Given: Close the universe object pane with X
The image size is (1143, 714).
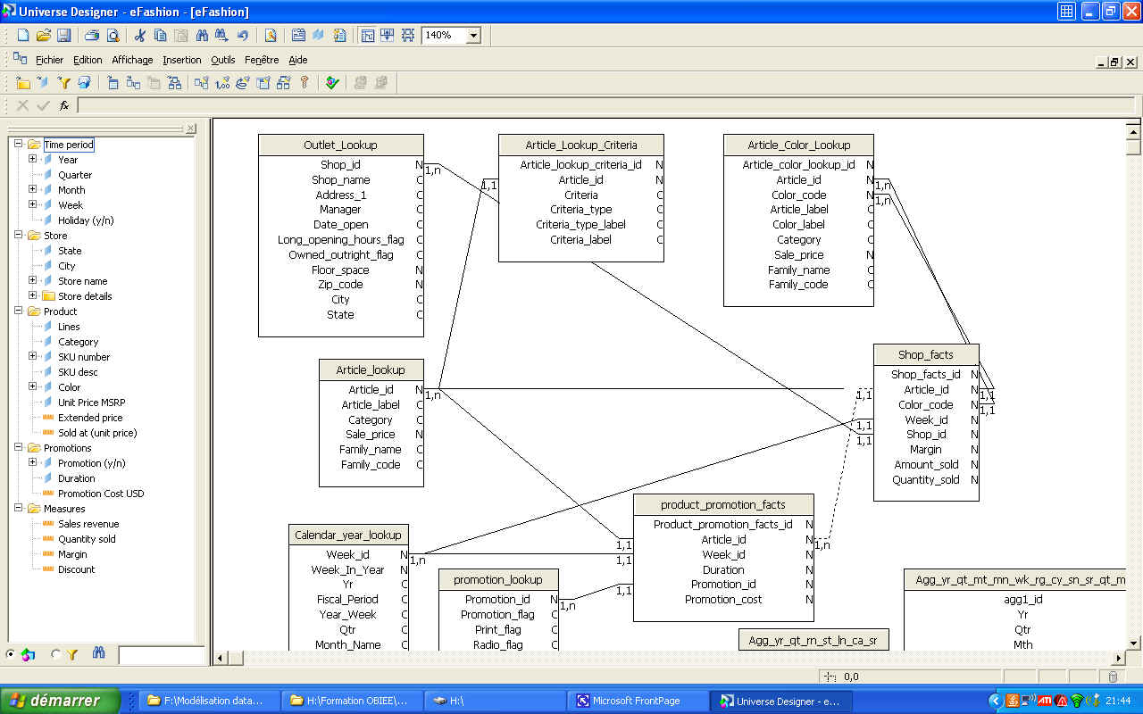Looking at the screenshot, I should tap(191, 129).
